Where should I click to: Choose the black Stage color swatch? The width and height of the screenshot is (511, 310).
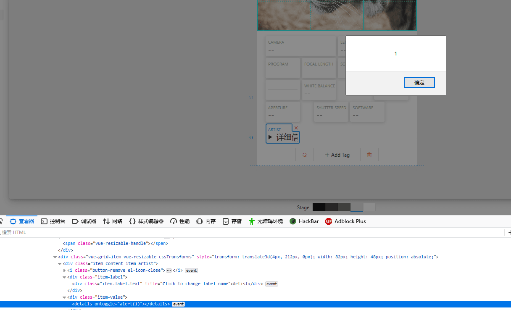click(x=319, y=207)
